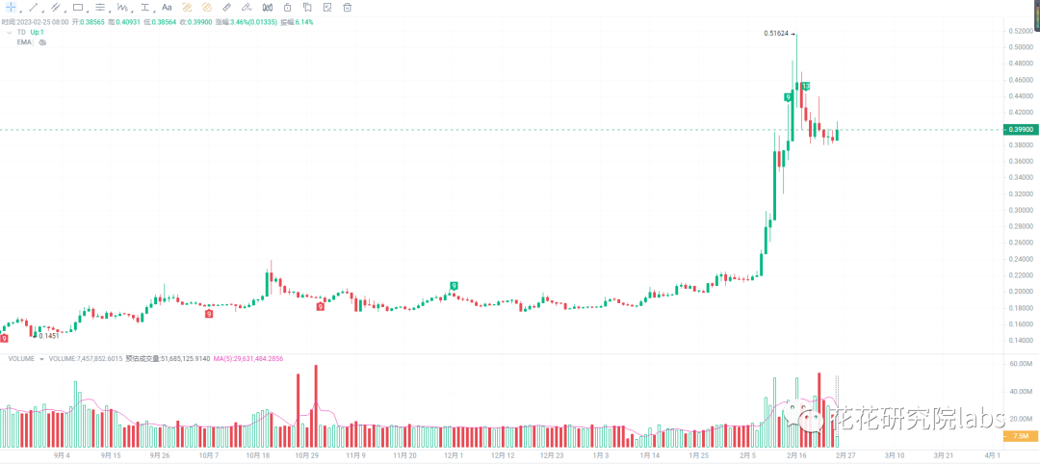Click the EMA indicator label
Screen dimensions: 1040x464
coord(24,42)
